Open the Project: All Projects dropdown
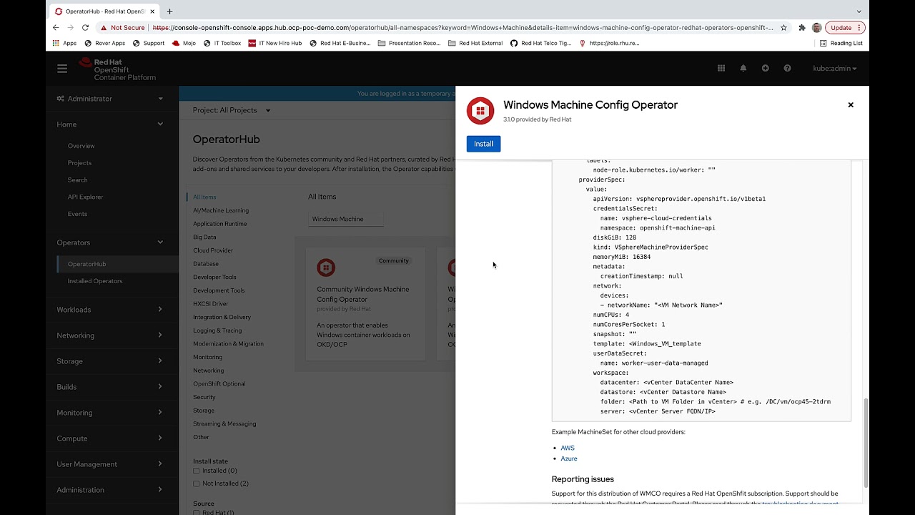The width and height of the screenshot is (915, 515). coord(232,110)
